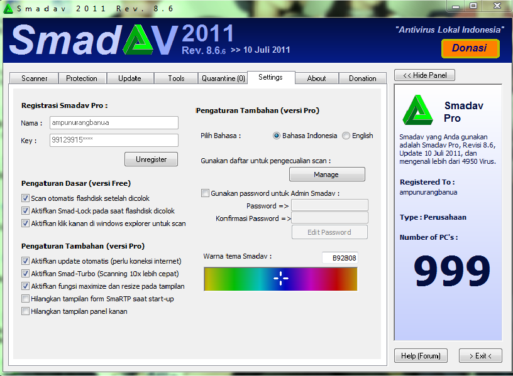
Task: Select the Settings tab
Action: (270, 77)
